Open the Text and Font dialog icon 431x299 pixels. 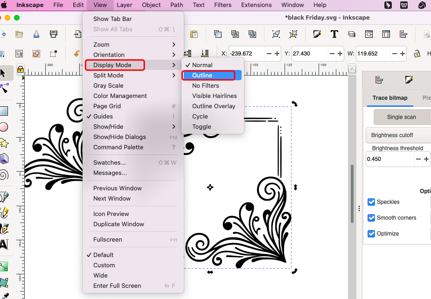coord(334,34)
